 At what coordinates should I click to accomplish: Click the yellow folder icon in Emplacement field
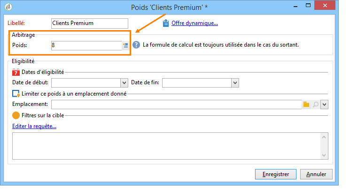pos(306,104)
